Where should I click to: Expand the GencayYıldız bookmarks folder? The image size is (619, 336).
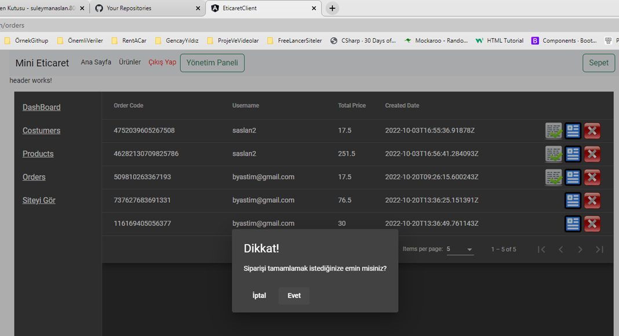tap(176, 41)
